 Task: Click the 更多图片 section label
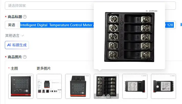coord(44,68)
